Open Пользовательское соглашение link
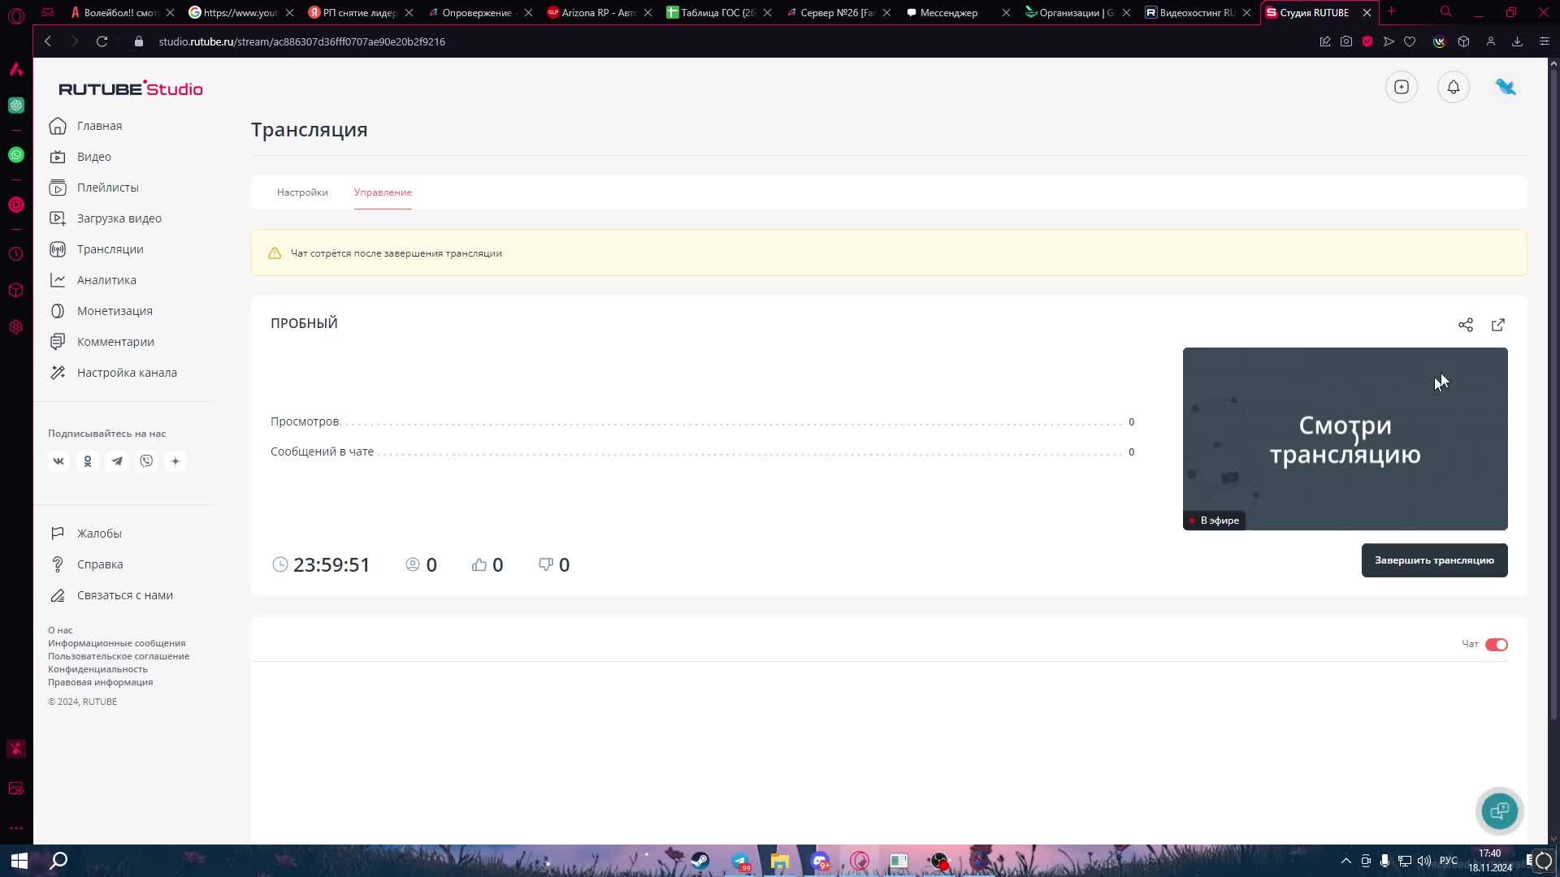This screenshot has width=1560, height=877. tap(119, 656)
